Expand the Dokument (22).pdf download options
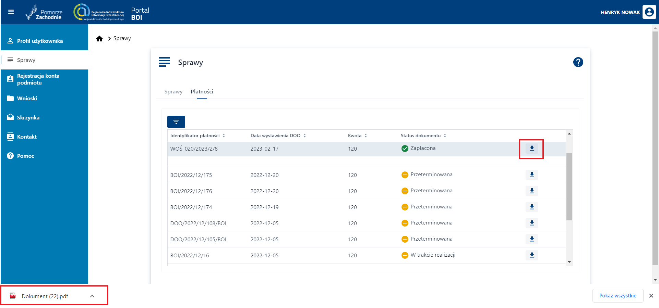This screenshot has height=308, width=659. (92, 296)
